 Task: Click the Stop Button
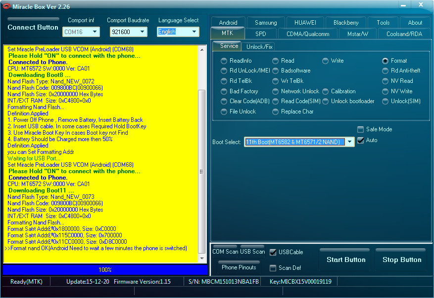coord(402,260)
